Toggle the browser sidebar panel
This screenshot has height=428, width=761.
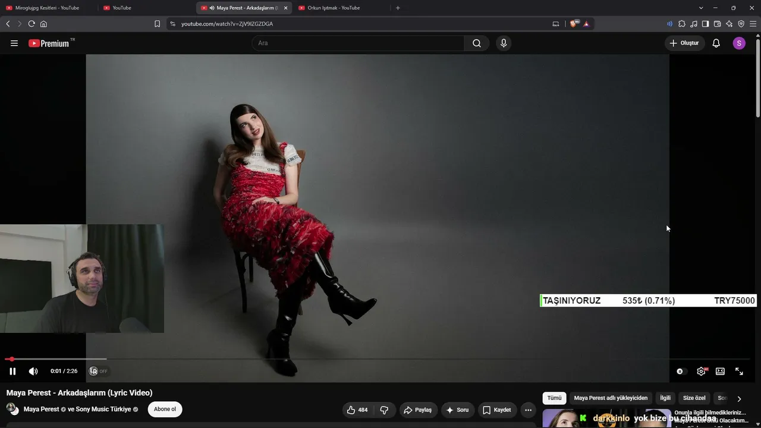[705, 24]
